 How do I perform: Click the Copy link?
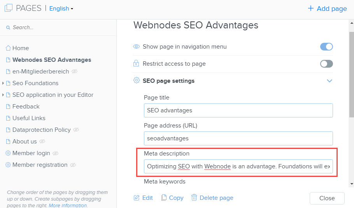coord(176,198)
